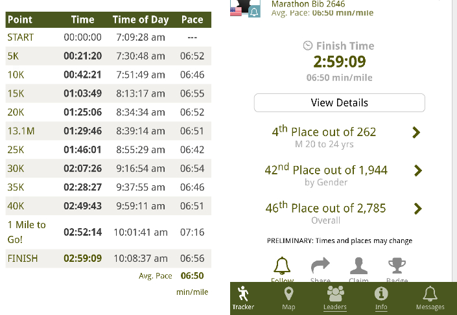
Task: Click the Time of Day column header
Action: click(x=140, y=19)
